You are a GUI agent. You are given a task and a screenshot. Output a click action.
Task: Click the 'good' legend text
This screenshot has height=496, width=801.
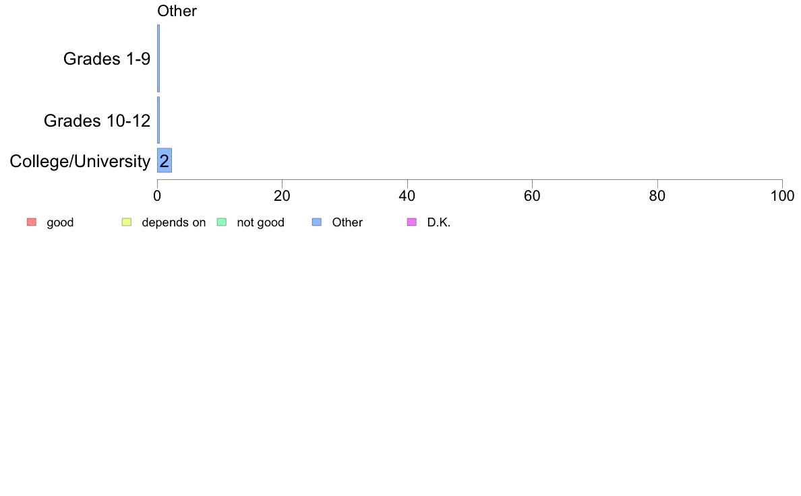point(60,222)
